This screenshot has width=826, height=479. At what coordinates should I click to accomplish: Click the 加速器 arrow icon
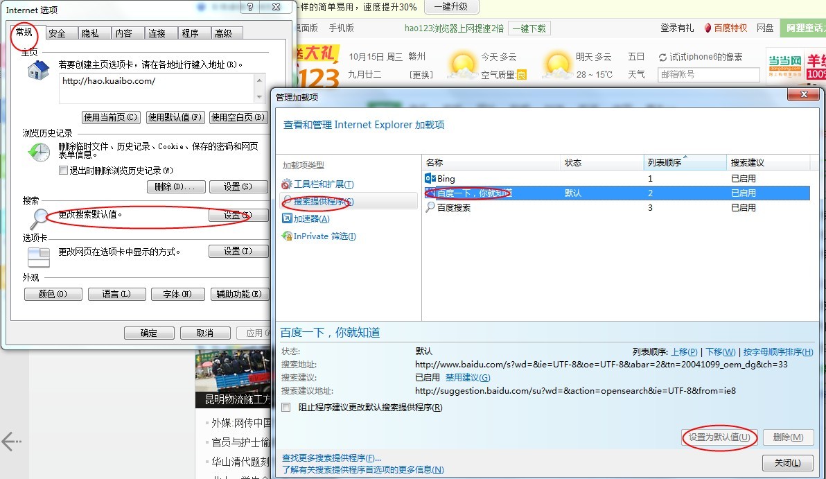point(287,218)
